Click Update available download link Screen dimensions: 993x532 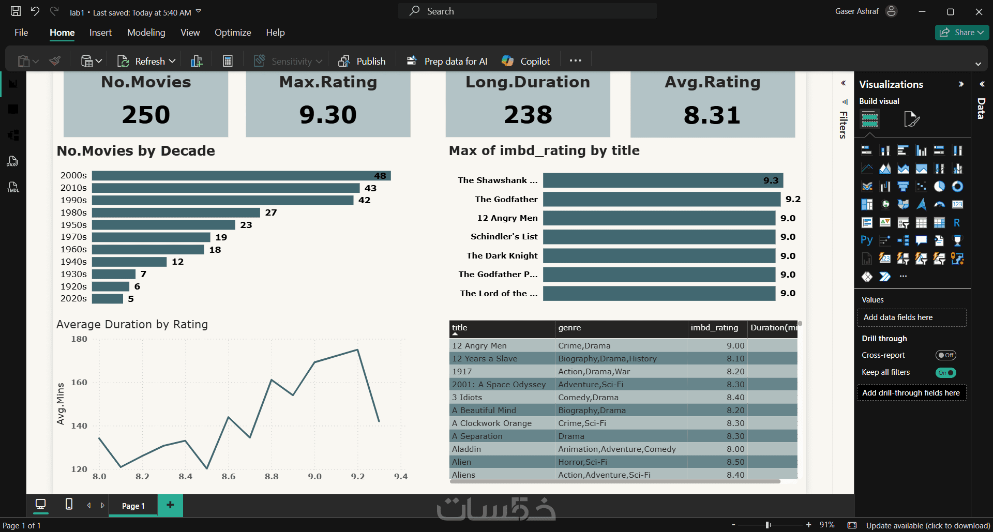pos(928,525)
